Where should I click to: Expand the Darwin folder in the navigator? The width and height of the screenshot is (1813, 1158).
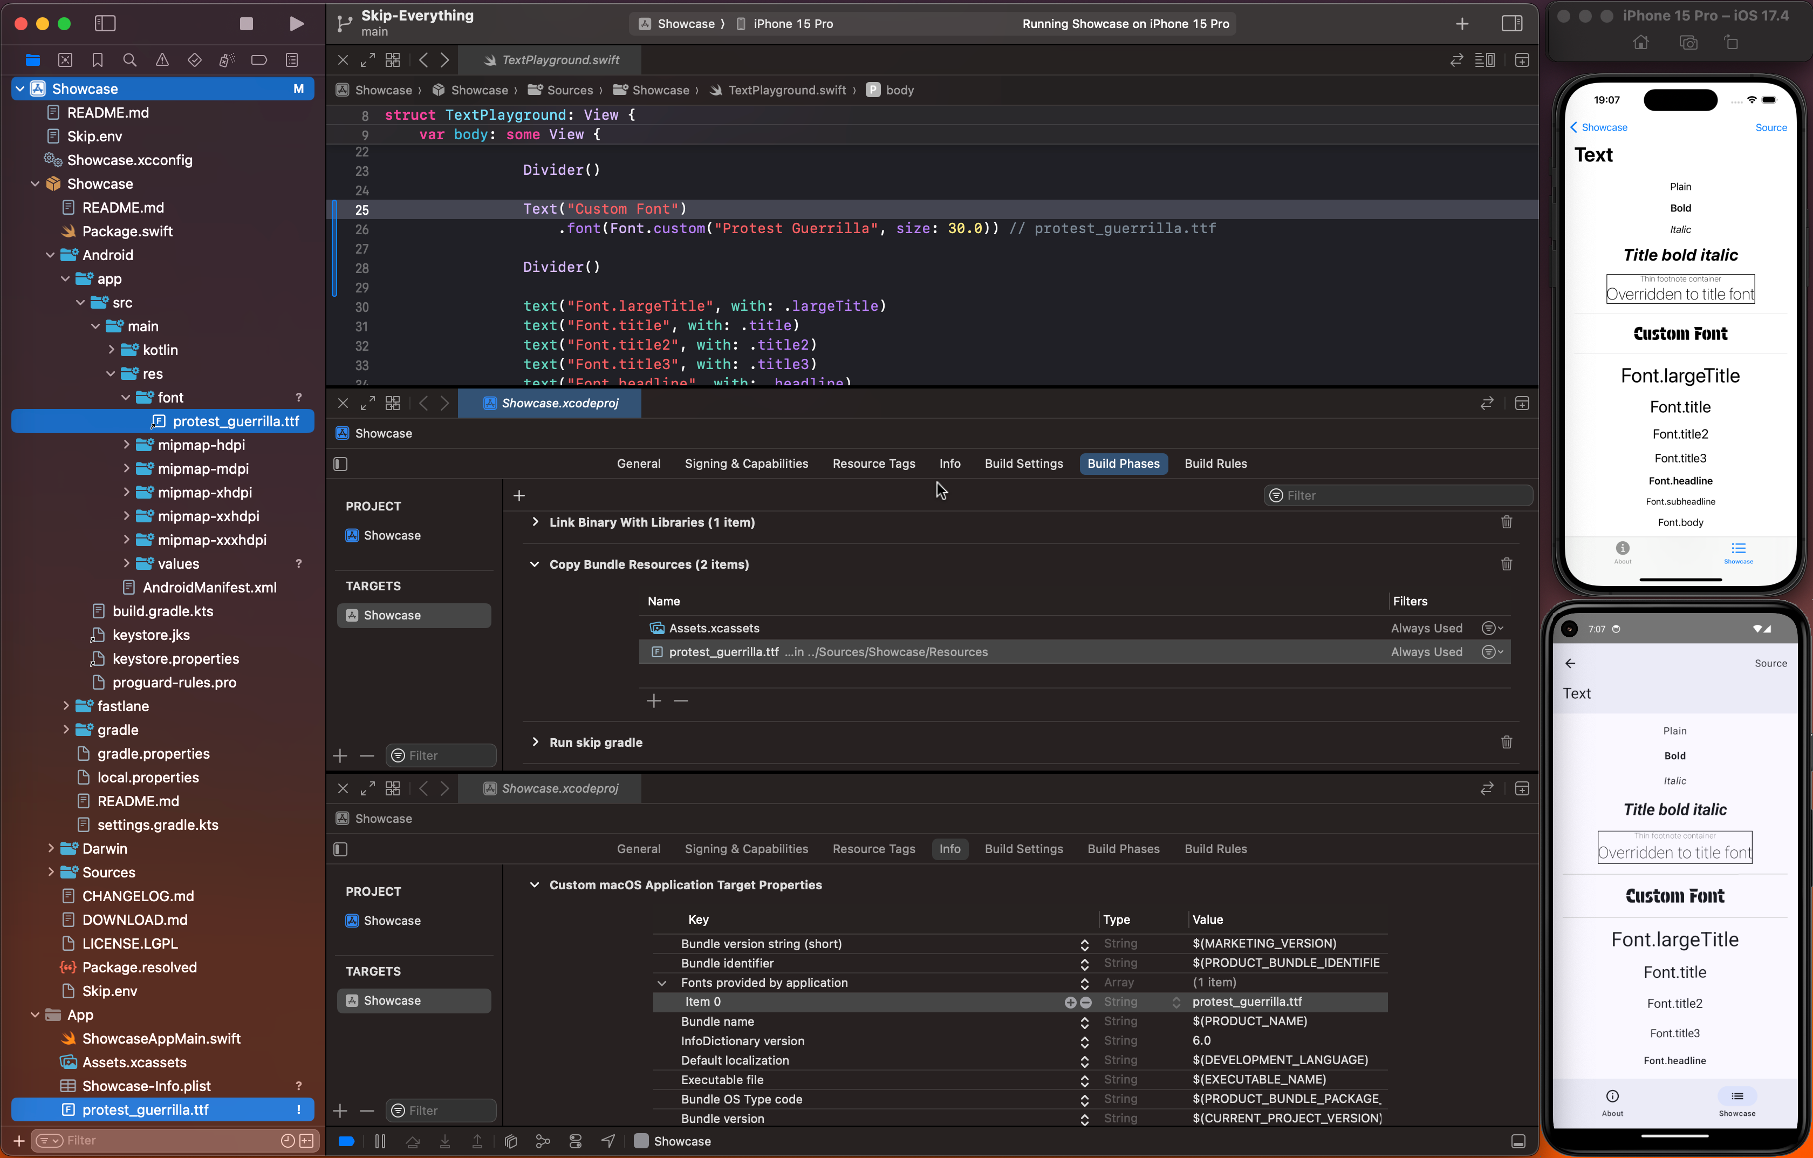point(51,849)
